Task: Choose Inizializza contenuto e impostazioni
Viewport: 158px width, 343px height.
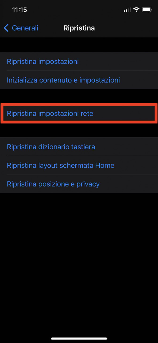Action: 79,80
